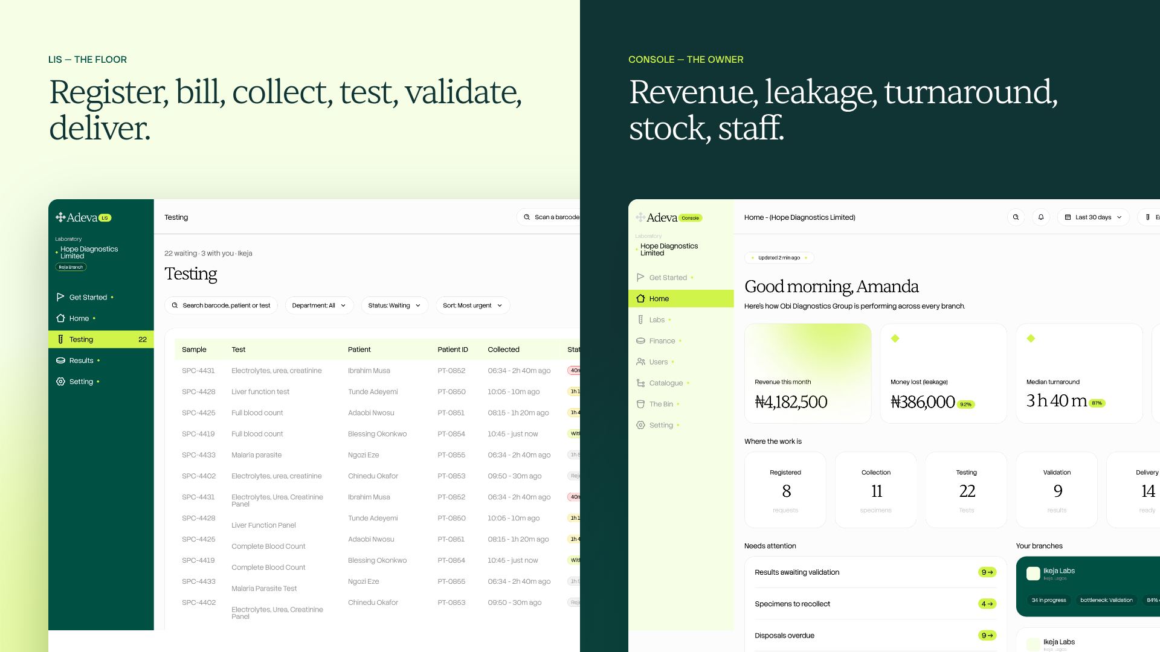Open Get Started in LIS sidebar
1160x652 pixels.
(x=88, y=297)
